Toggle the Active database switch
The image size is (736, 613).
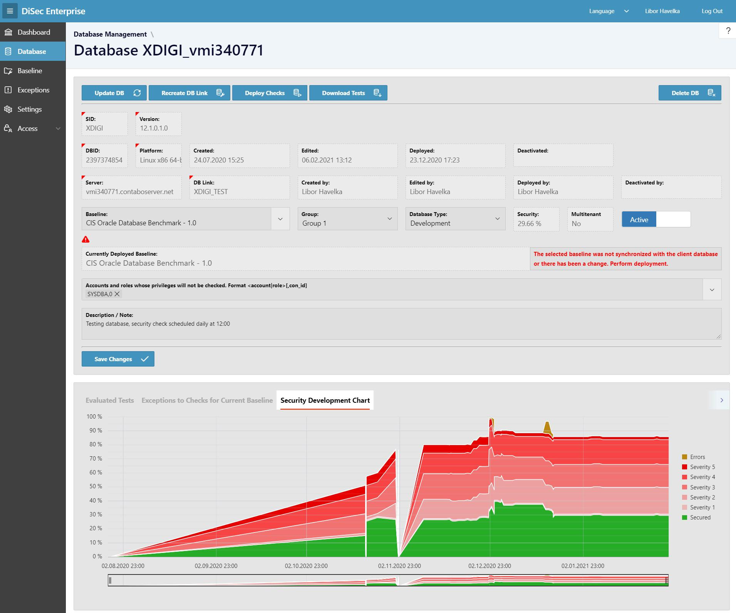tap(656, 219)
